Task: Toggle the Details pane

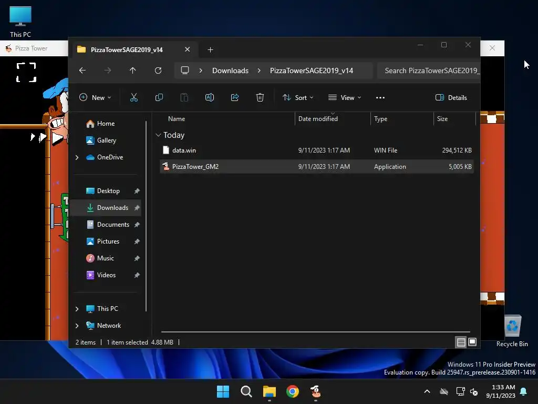Action: pos(451,97)
